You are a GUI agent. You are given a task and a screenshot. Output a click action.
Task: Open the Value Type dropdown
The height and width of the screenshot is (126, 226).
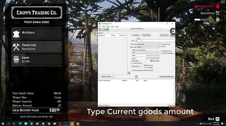[x=148, y=47]
